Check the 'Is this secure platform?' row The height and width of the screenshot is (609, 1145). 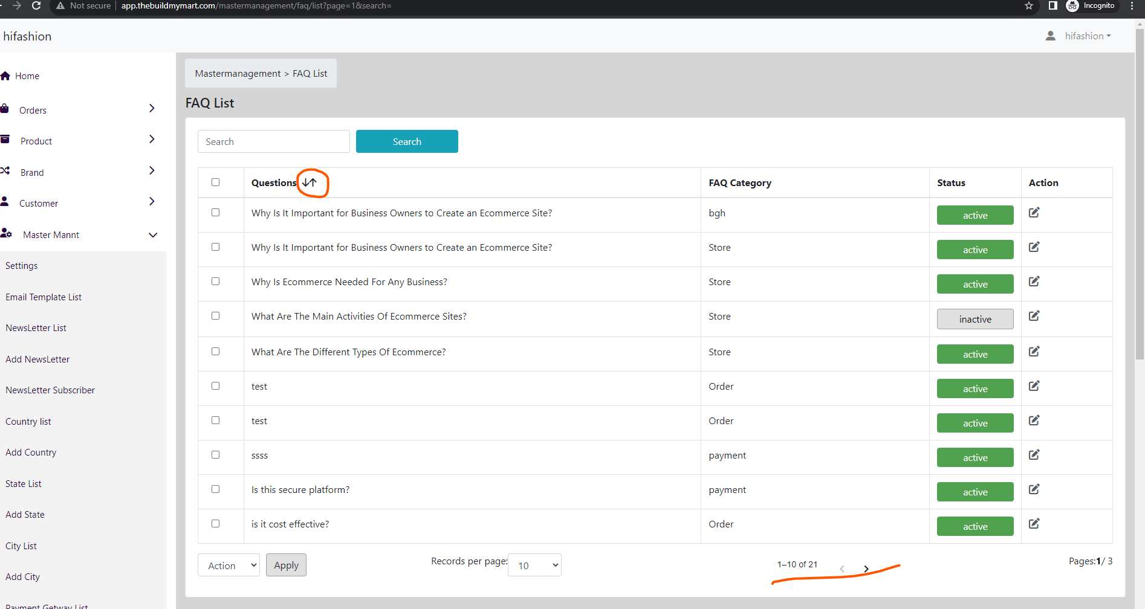point(215,489)
